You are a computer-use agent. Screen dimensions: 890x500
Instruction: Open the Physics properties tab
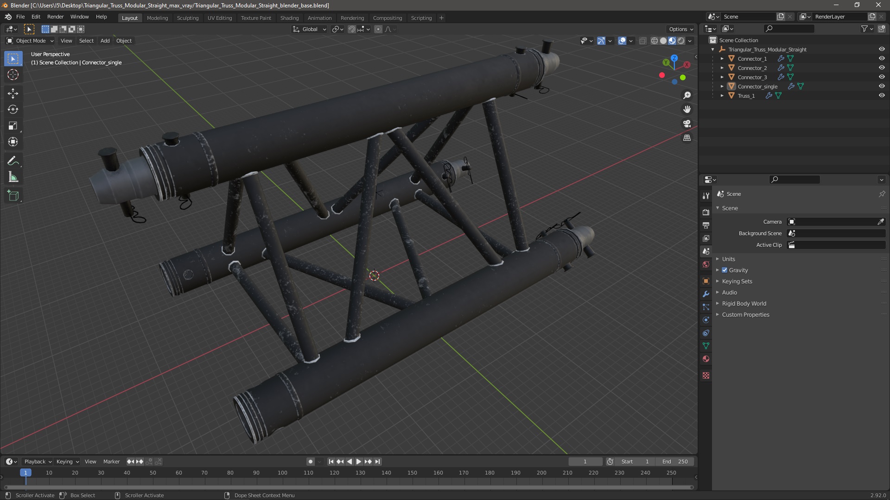click(706, 320)
